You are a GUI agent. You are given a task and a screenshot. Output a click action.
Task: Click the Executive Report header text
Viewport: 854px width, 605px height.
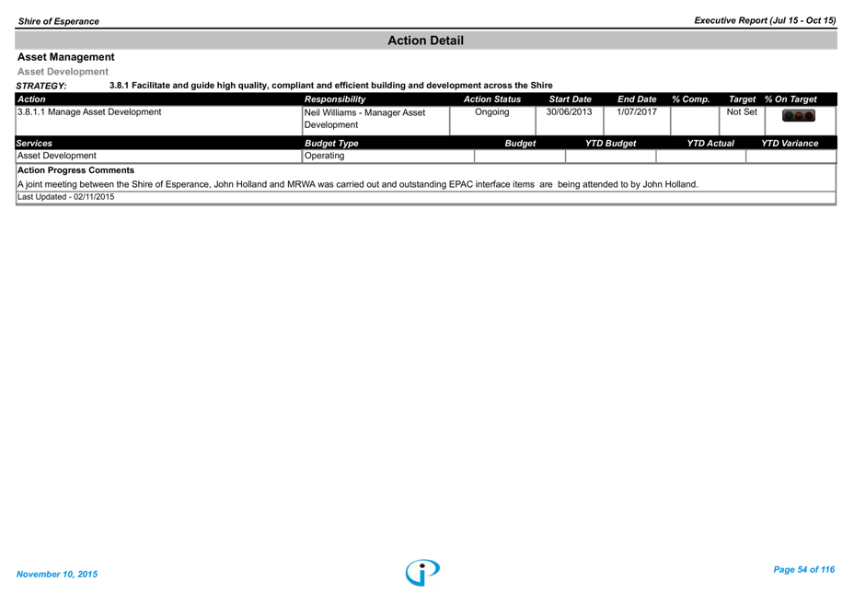pyautogui.click(x=765, y=20)
